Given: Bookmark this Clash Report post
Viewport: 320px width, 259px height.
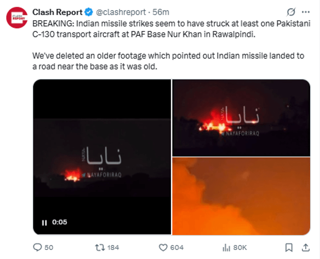Looking at the screenshot, I should [x=289, y=247].
